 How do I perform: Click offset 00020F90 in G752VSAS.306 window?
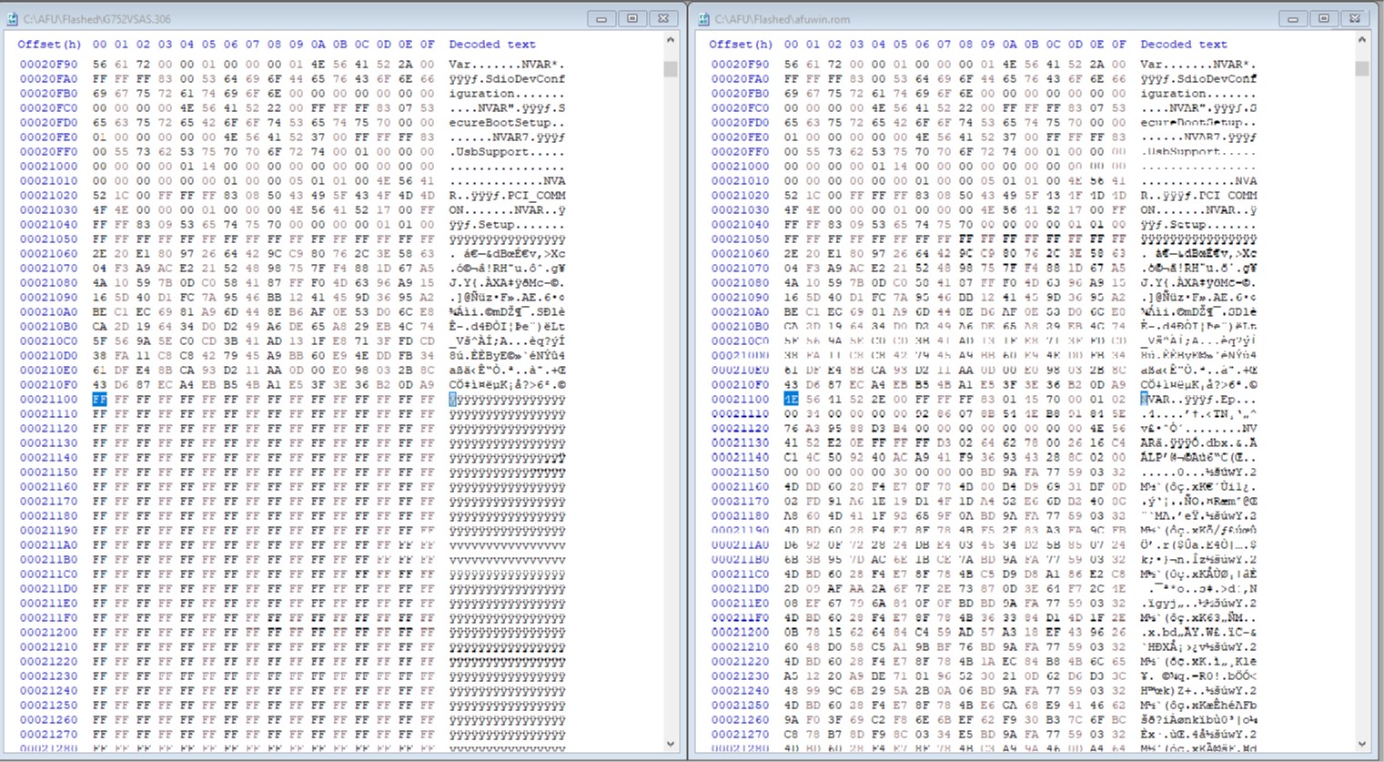(49, 65)
